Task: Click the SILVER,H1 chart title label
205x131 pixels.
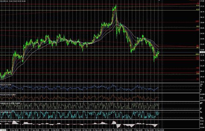Action: pos(4,1)
